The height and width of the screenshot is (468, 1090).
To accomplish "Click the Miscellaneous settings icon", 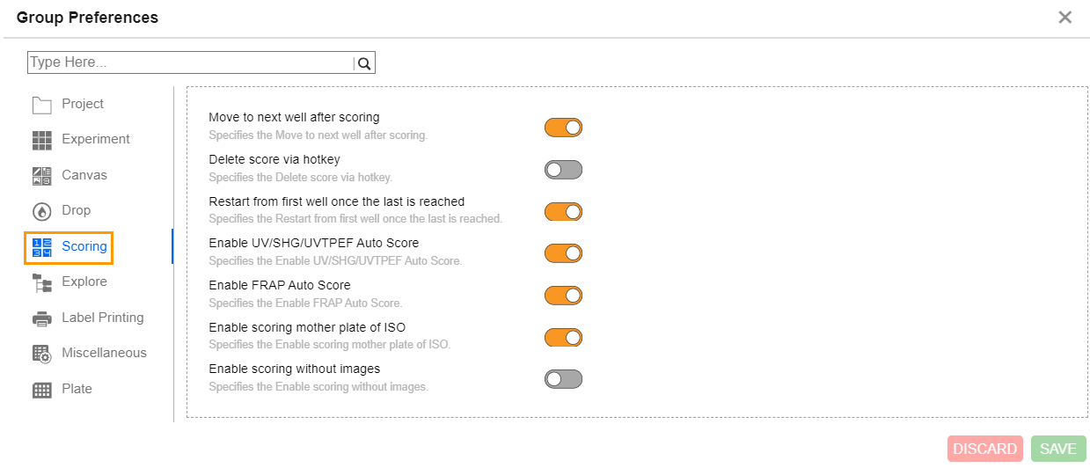I will pos(42,354).
